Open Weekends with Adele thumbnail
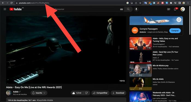The image size is (191, 102). pos(141,97)
